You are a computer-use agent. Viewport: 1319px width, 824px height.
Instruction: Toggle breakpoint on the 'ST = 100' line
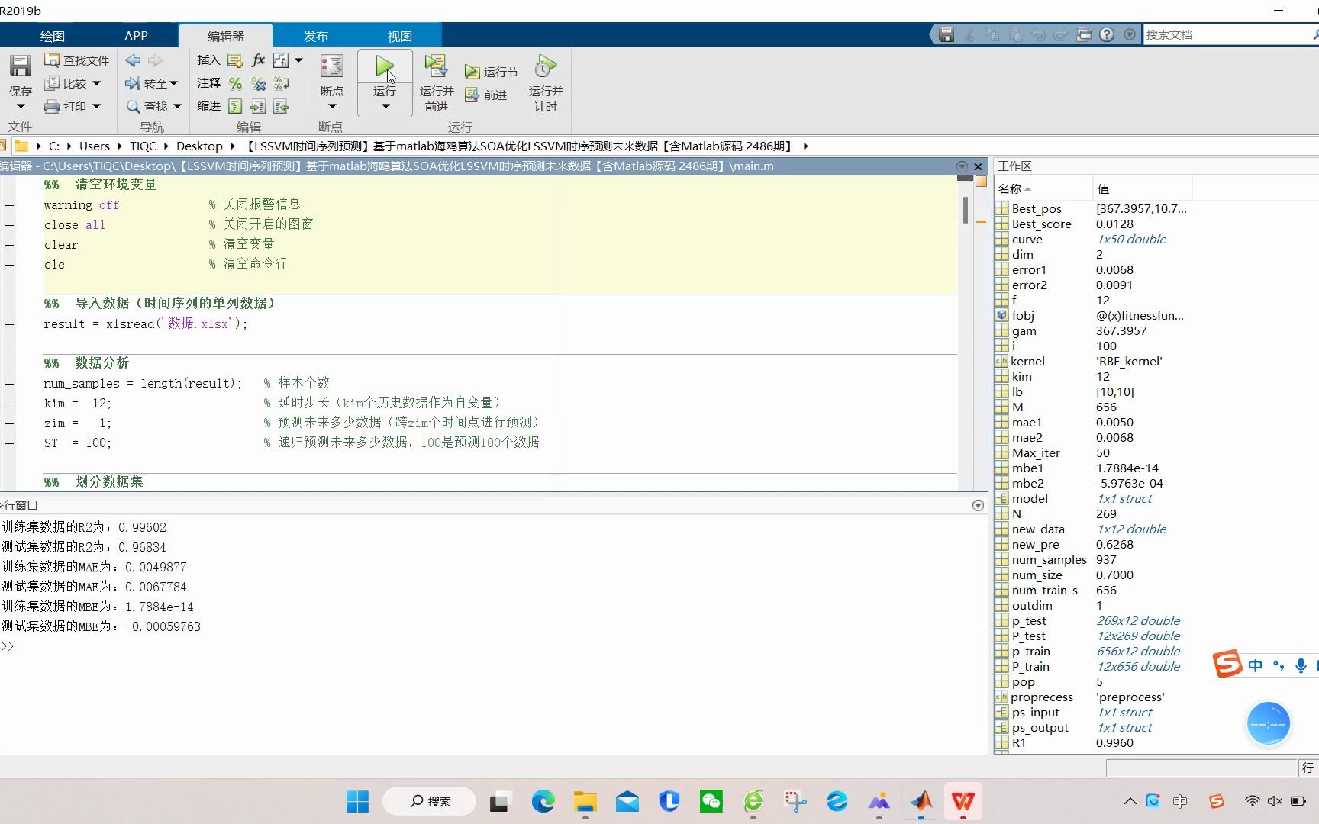click(9, 443)
